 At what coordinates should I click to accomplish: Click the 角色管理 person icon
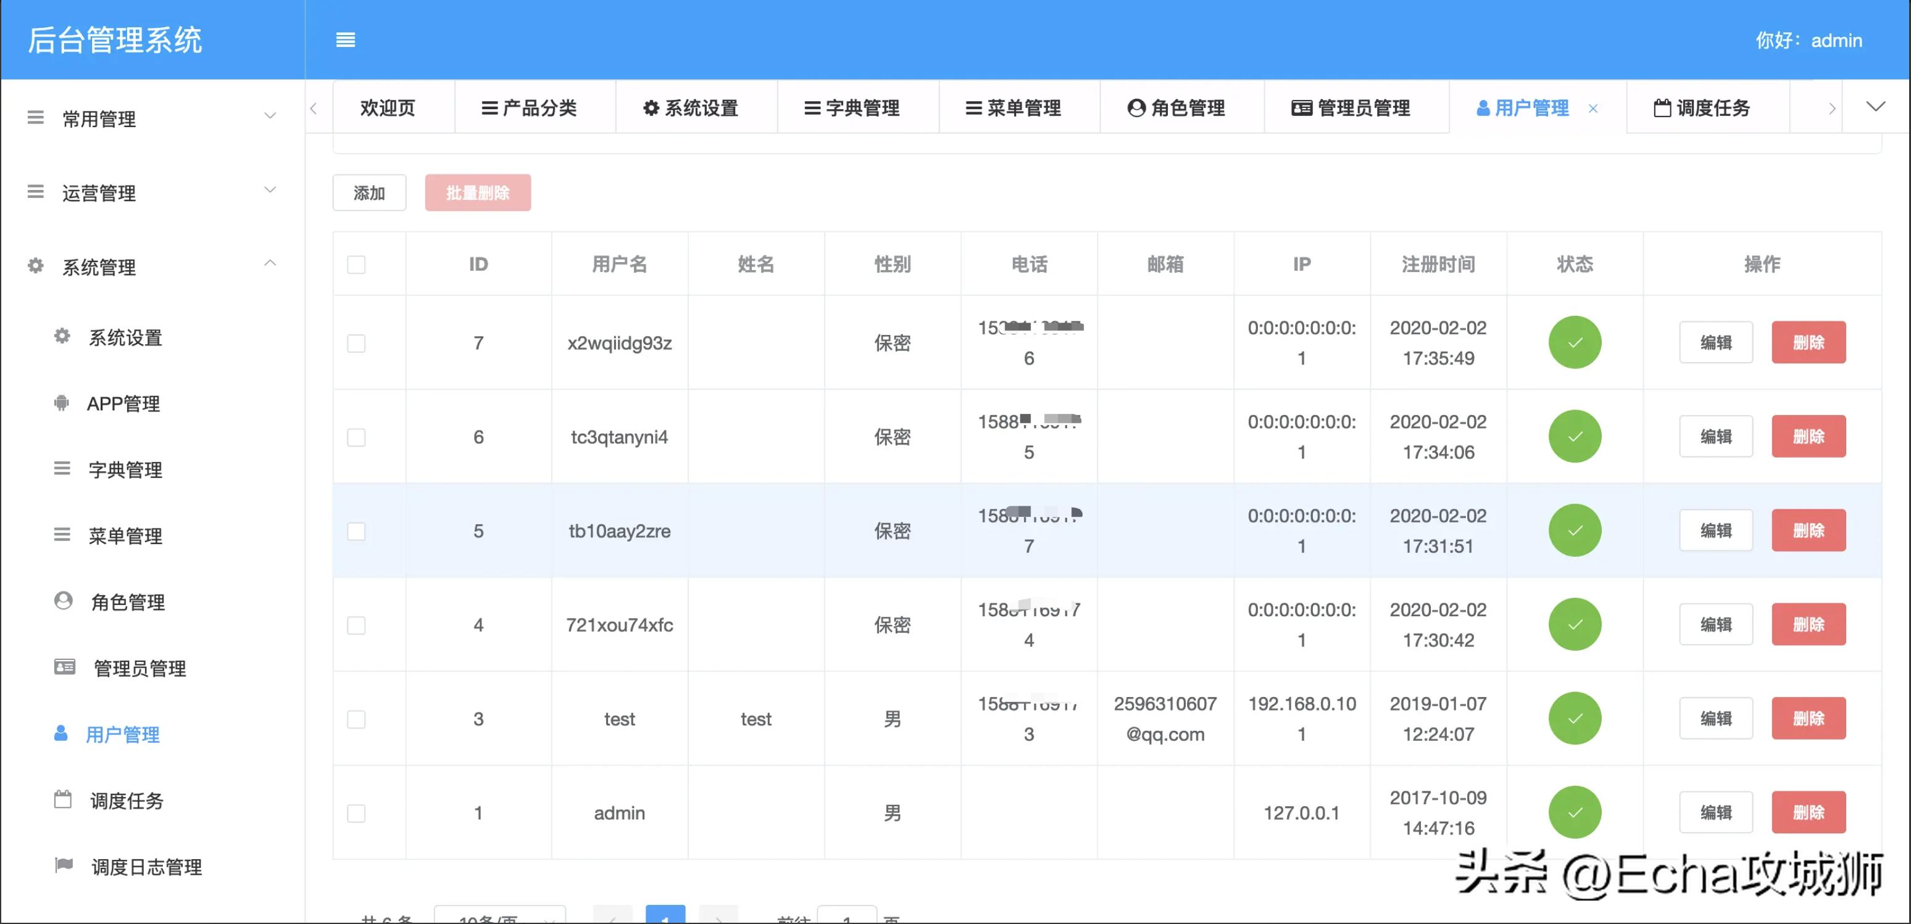coord(62,601)
